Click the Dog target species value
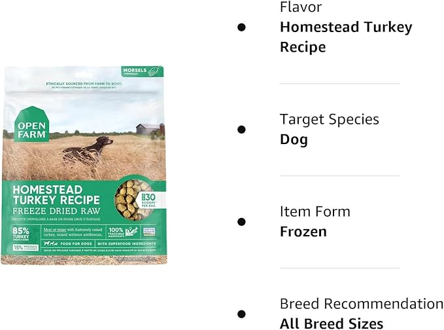This screenshot has height=330, width=444. [x=294, y=139]
